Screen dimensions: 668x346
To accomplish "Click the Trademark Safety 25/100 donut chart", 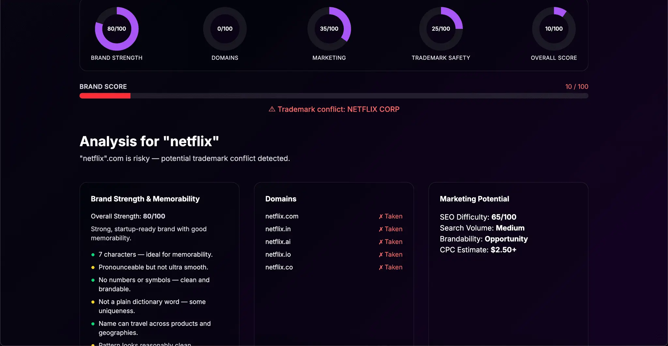I will [441, 29].
